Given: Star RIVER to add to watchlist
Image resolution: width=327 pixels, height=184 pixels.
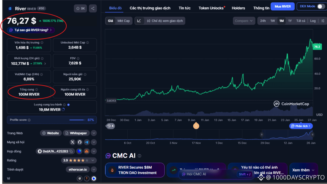Looking at the screenshot, I should 78,8.
